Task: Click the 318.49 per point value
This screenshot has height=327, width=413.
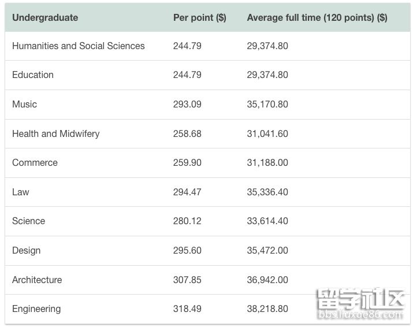Action: 187,309
